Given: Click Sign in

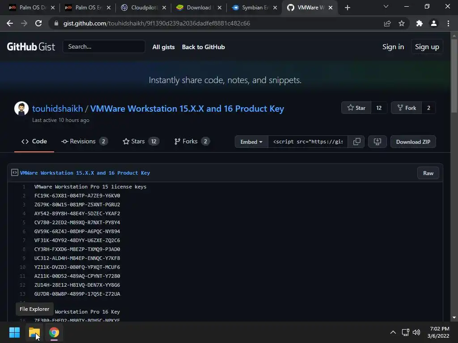Looking at the screenshot, I should [393, 46].
